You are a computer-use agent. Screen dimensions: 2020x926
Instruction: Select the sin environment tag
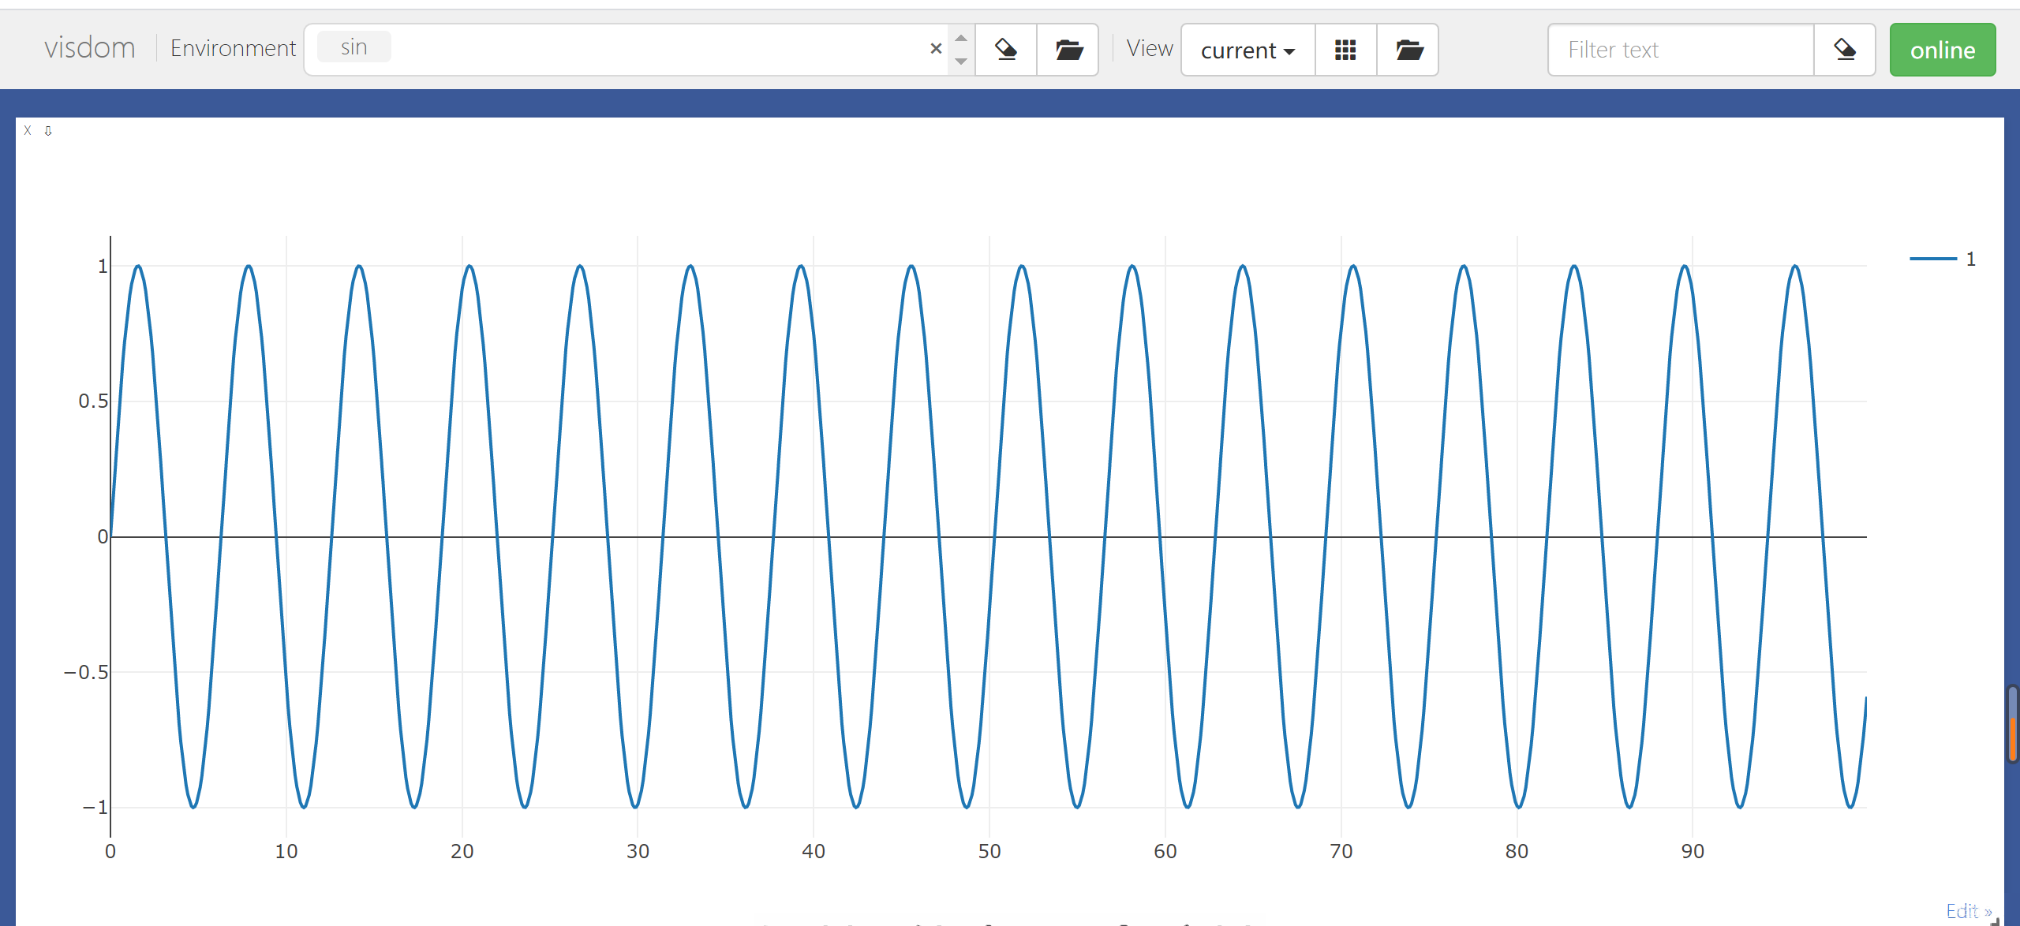click(x=353, y=47)
